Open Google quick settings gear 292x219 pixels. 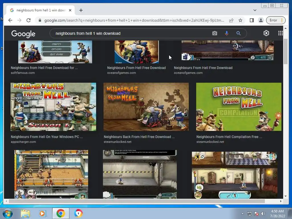point(266,33)
